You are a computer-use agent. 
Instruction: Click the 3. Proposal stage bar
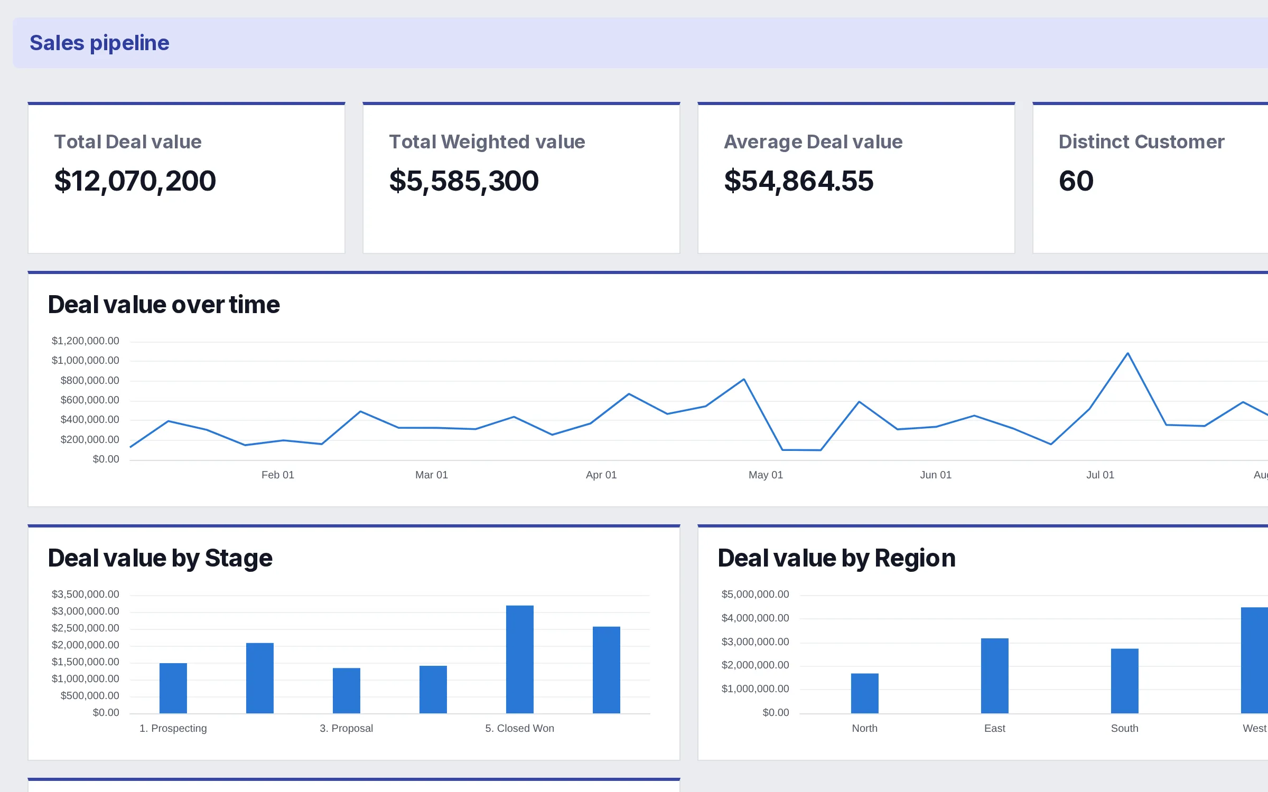point(347,691)
